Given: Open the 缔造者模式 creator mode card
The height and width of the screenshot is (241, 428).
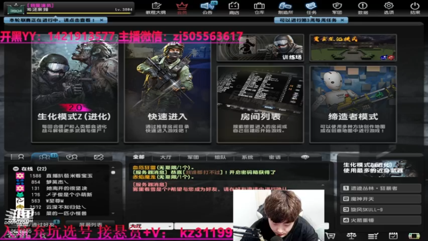Looking at the screenshot, I should (353, 104).
